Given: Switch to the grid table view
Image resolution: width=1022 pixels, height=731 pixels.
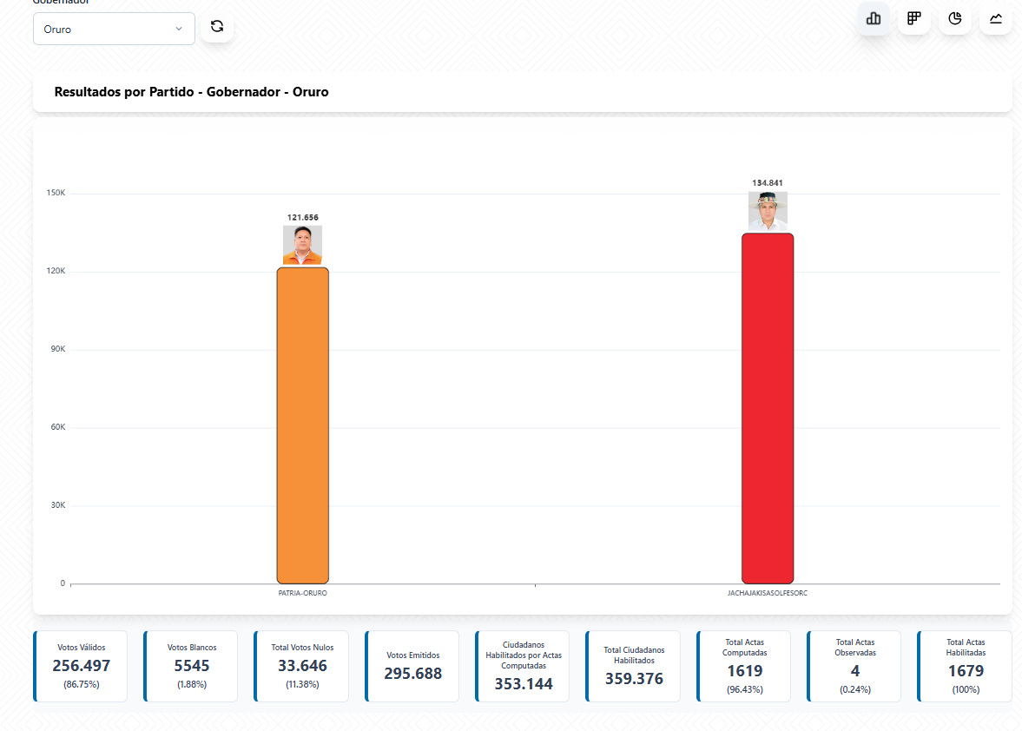Looking at the screenshot, I should (x=914, y=18).
